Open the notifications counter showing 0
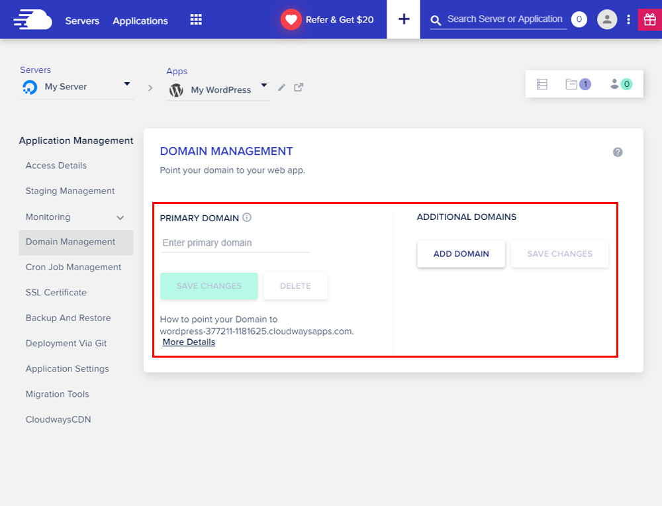 (579, 19)
